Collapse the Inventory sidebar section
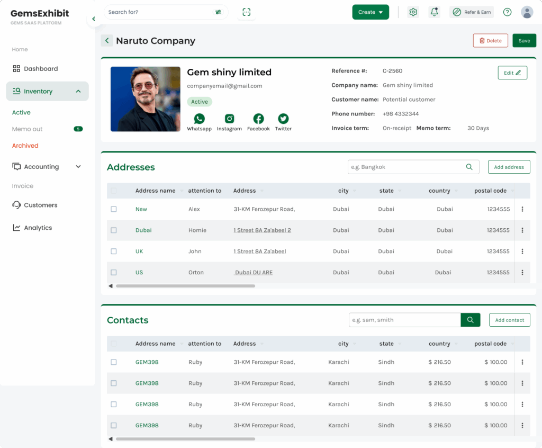This screenshot has height=448, width=542. click(x=78, y=92)
